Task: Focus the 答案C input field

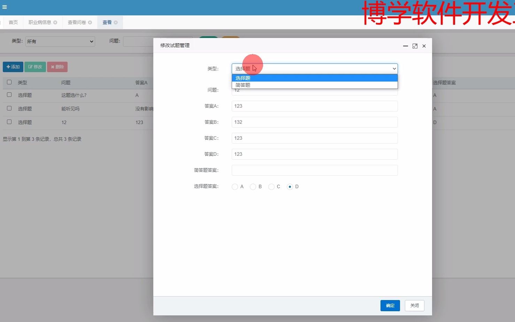Action: tap(315, 138)
